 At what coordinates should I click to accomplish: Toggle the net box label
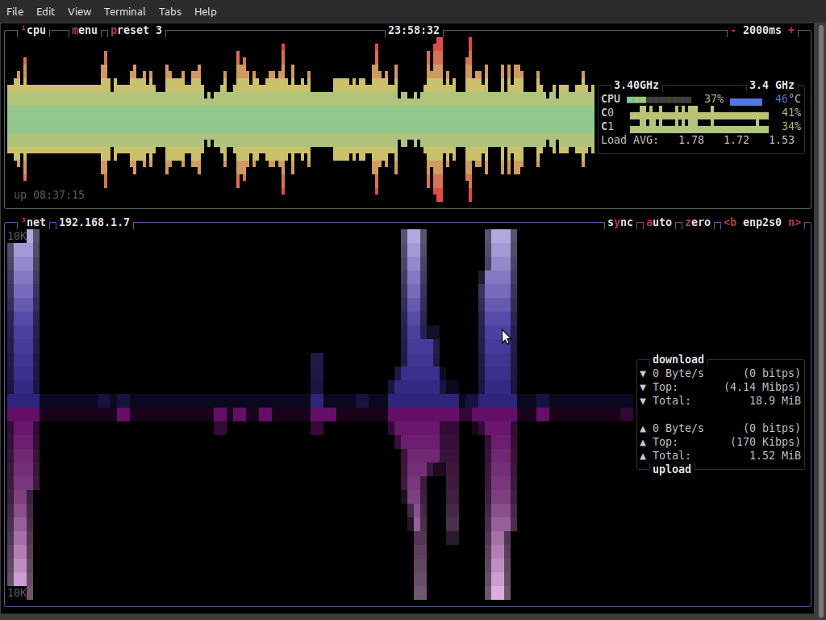pos(35,223)
